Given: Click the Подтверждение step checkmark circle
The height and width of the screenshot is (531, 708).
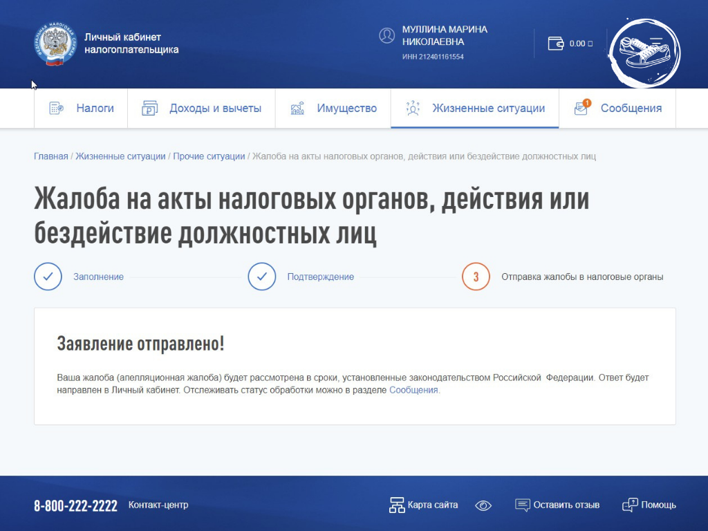Looking at the screenshot, I should pos(262,277).
